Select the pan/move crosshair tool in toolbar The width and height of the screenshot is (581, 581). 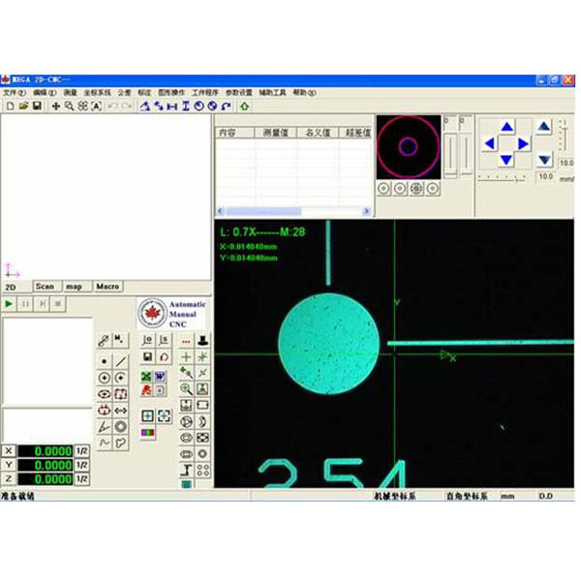click(55, 106)
